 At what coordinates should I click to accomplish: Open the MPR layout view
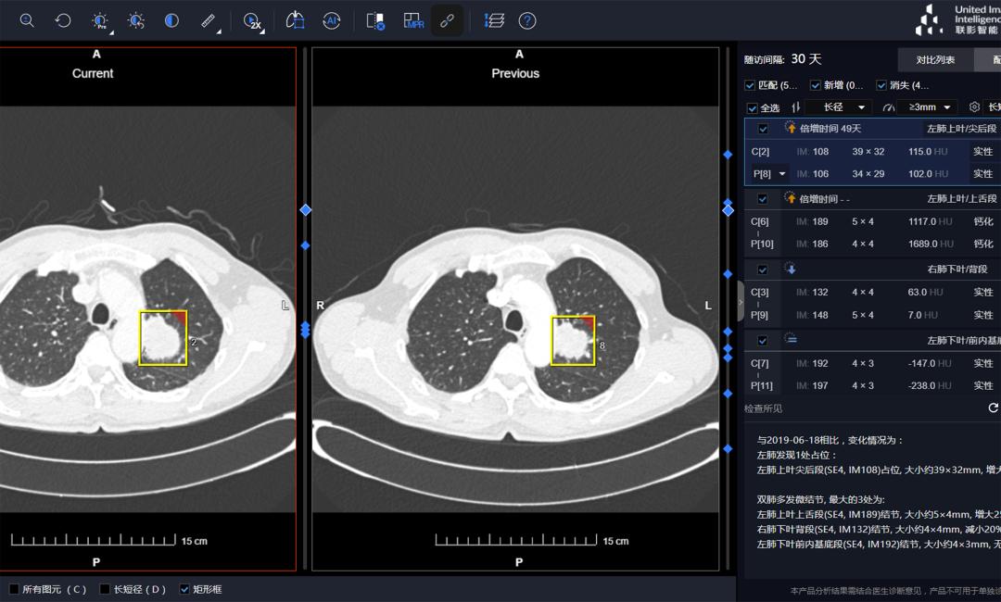click(413, 20)
